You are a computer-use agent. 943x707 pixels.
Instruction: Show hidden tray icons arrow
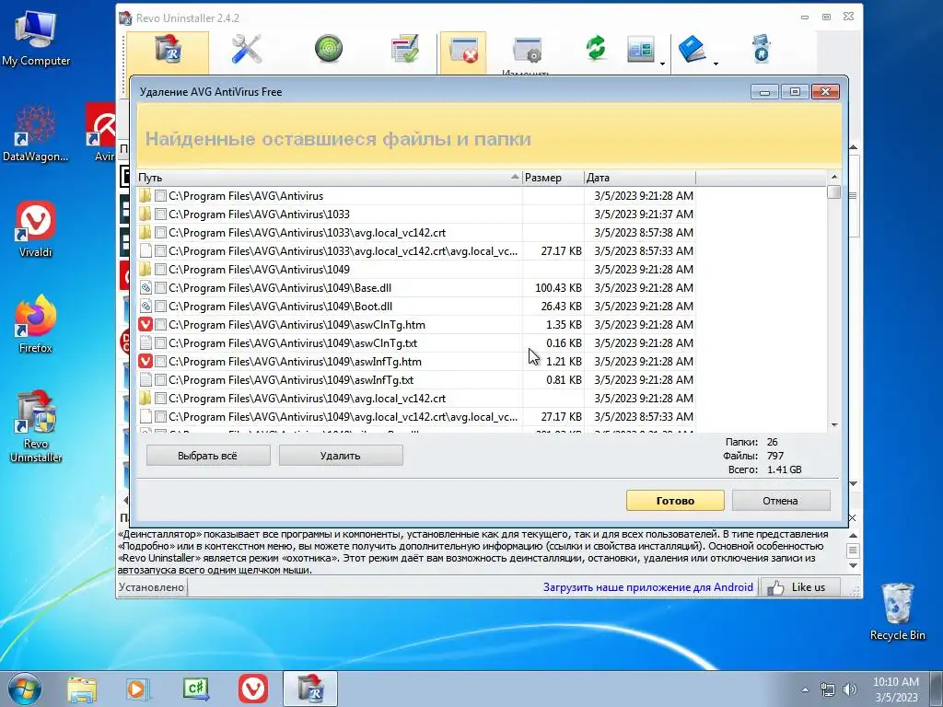(x=805, y=690)
